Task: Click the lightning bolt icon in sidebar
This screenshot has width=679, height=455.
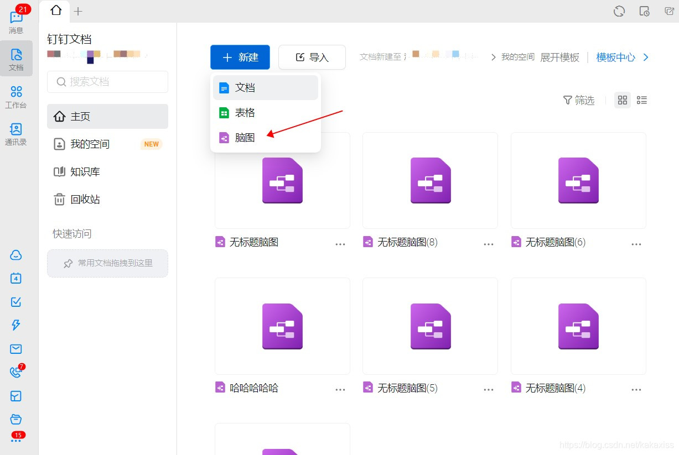Action: (16, 325)
